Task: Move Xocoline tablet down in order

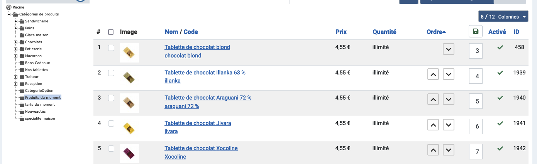Action: tap(448, 150)
